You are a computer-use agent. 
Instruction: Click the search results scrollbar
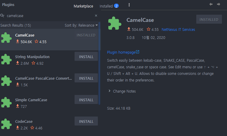[99, 63]
